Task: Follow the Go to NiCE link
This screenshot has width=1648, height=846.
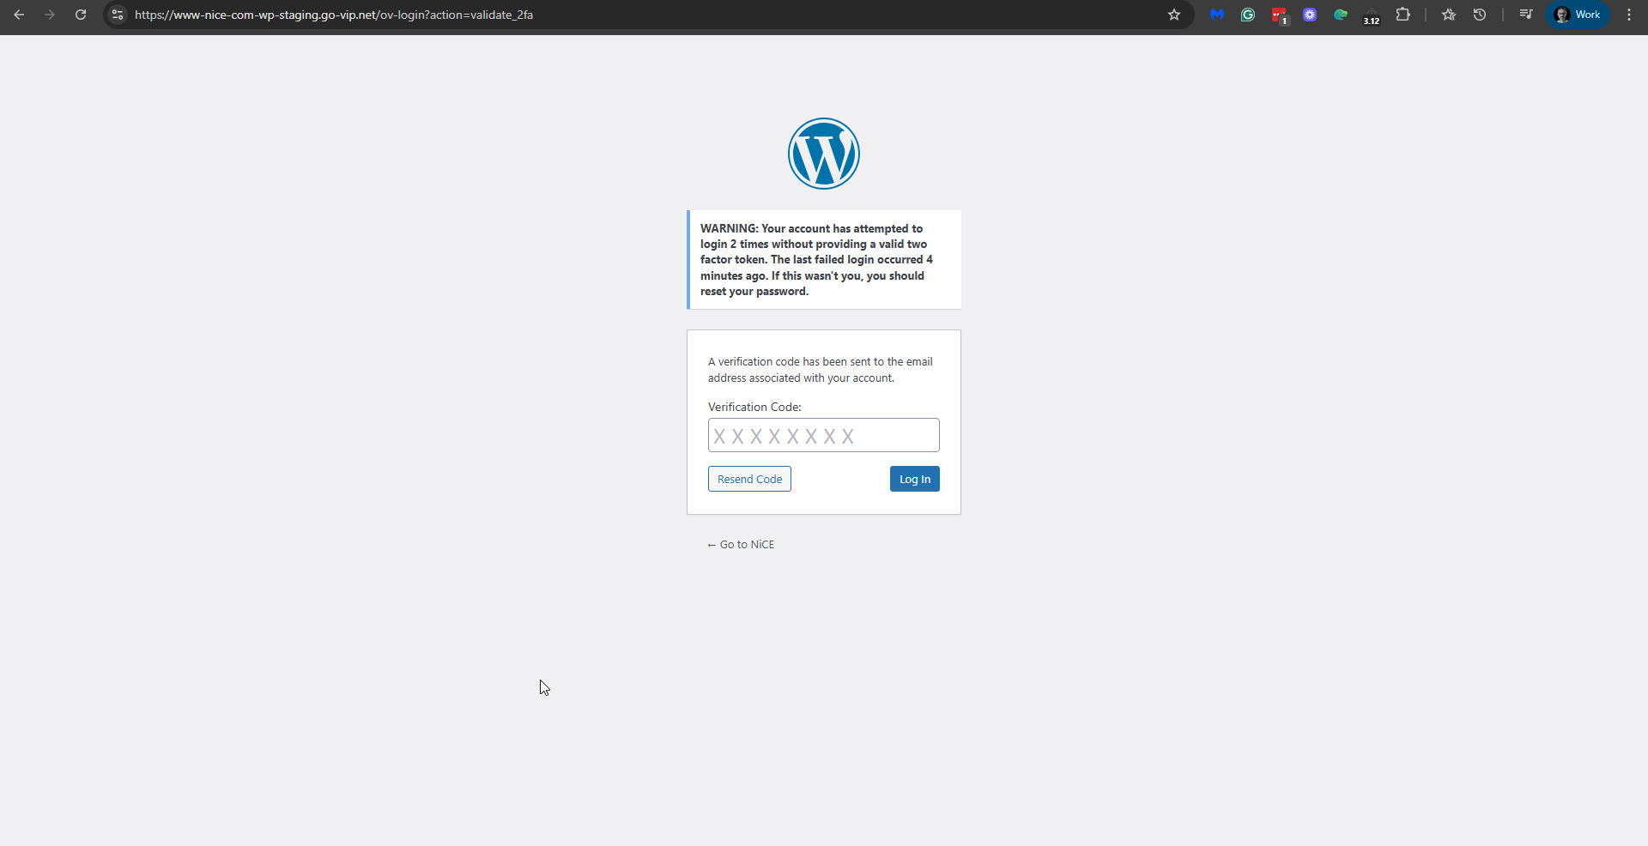Action: [741, 545]
